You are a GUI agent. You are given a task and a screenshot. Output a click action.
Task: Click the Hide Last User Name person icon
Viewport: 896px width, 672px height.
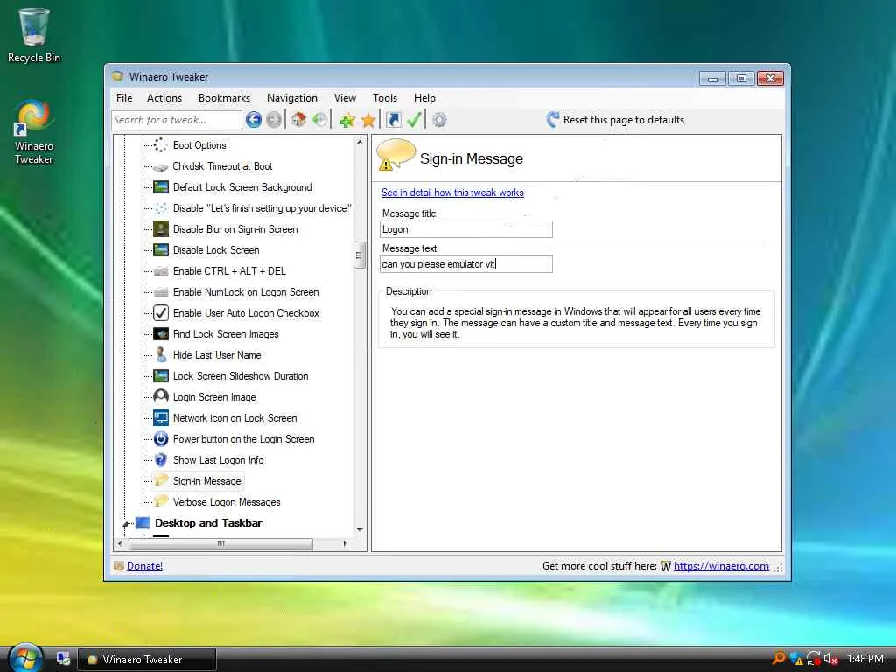click(x=161, y=355)
